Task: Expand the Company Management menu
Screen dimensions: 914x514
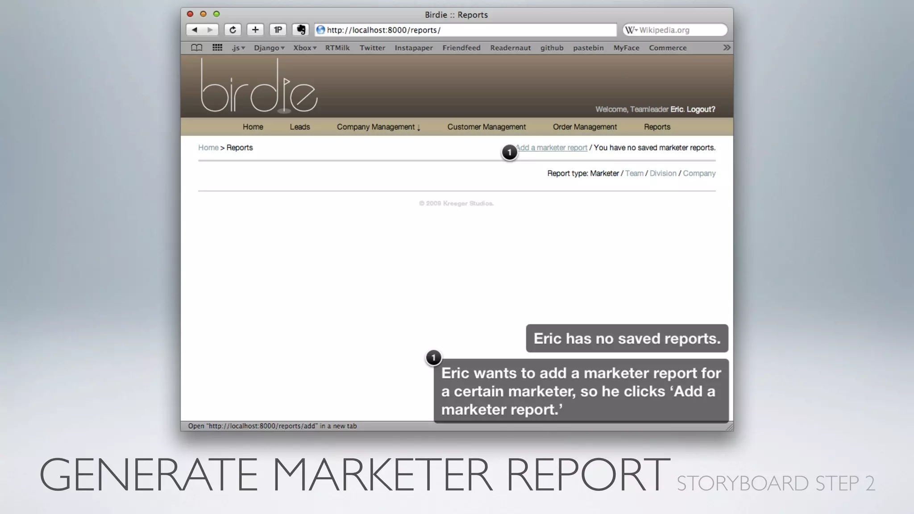Action: point(378,127)
